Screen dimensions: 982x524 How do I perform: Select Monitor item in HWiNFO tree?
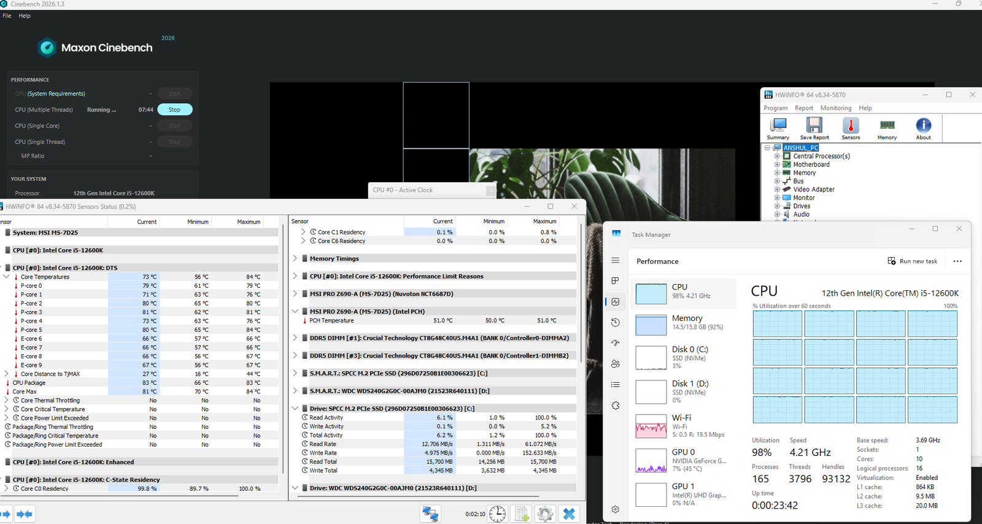coord(804,198)
